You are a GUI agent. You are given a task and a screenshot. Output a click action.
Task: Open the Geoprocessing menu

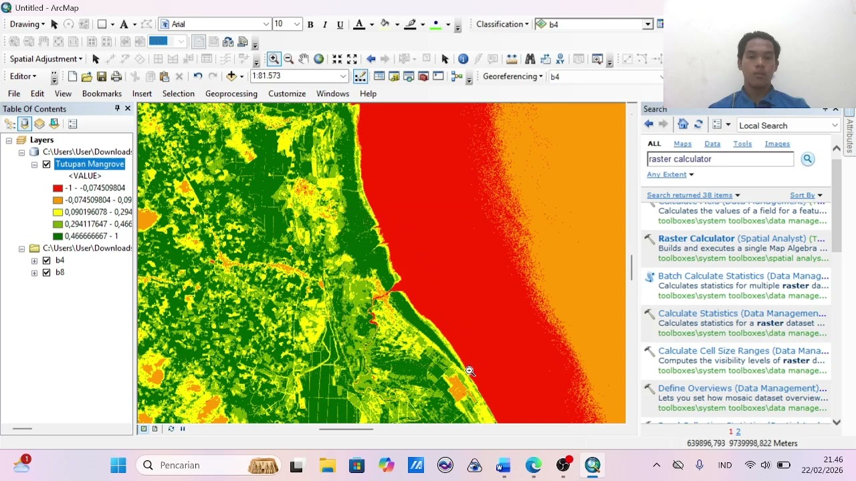pos(231,94)
